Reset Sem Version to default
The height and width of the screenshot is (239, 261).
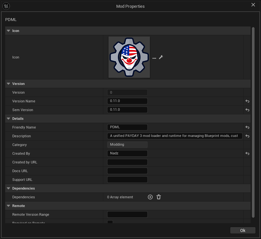pos(247,110)
